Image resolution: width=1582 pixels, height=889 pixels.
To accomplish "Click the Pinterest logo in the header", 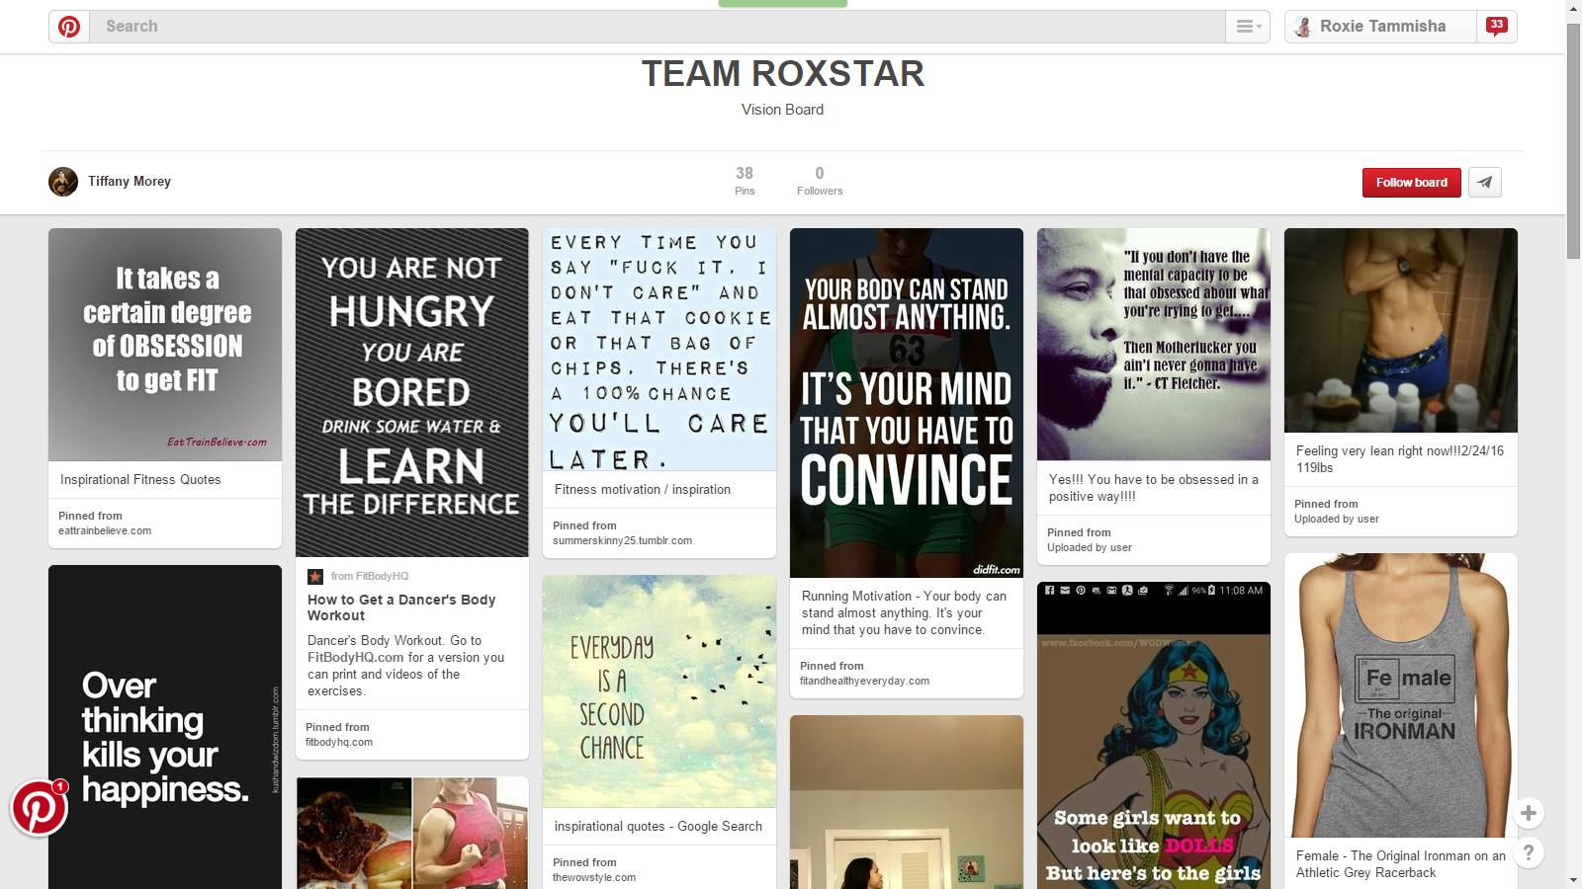I will (x=69, y=27).
